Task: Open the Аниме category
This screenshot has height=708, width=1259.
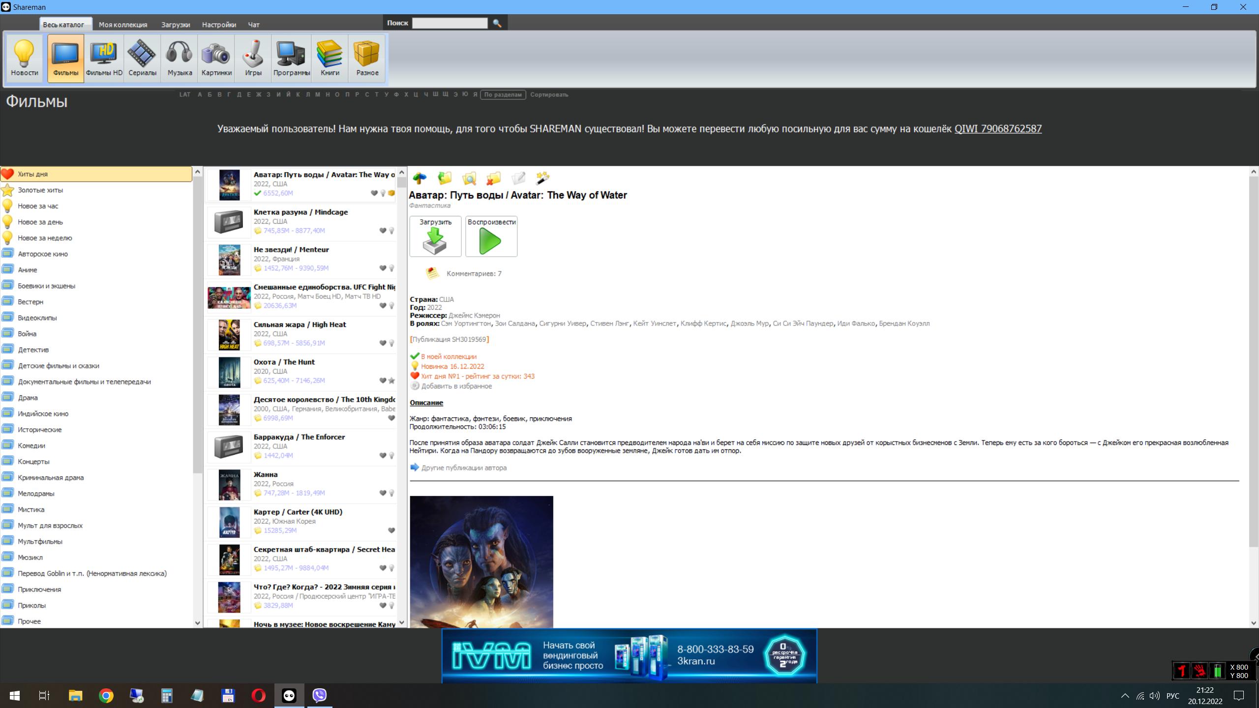Action: coord(96,270)
